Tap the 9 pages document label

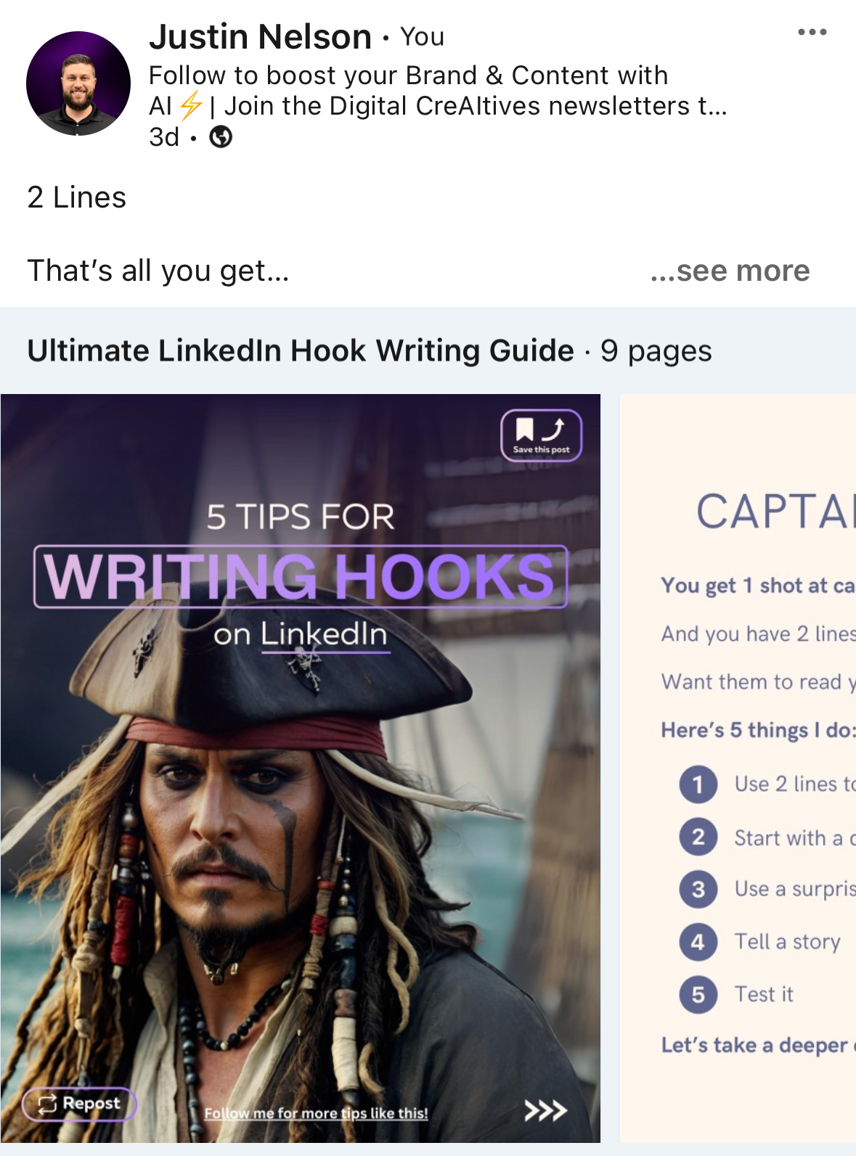coord(656,351)
